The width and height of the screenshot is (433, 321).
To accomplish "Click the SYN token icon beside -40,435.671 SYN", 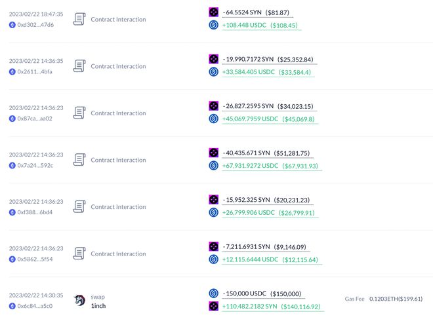I will click(213, 153).
